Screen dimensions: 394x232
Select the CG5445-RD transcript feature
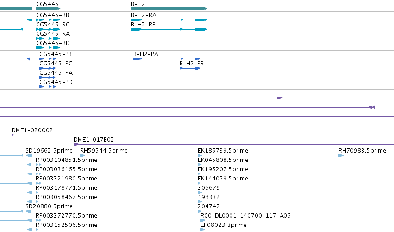coord(48,48)
